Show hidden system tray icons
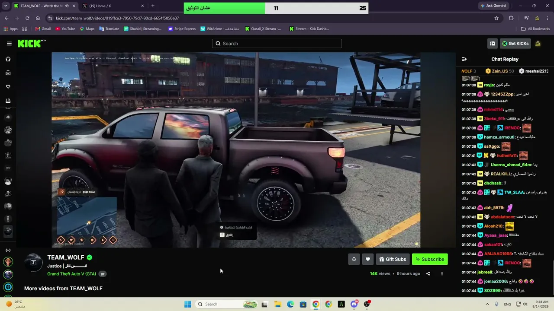 (x=487, y=304)
